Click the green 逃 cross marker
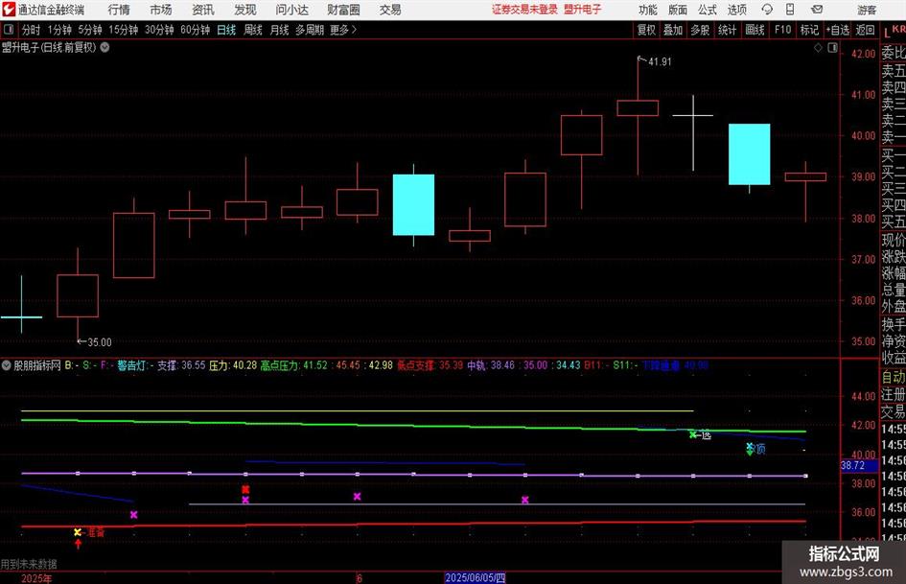The width and height of the screenshot is (906, 584). click(693, 434)
